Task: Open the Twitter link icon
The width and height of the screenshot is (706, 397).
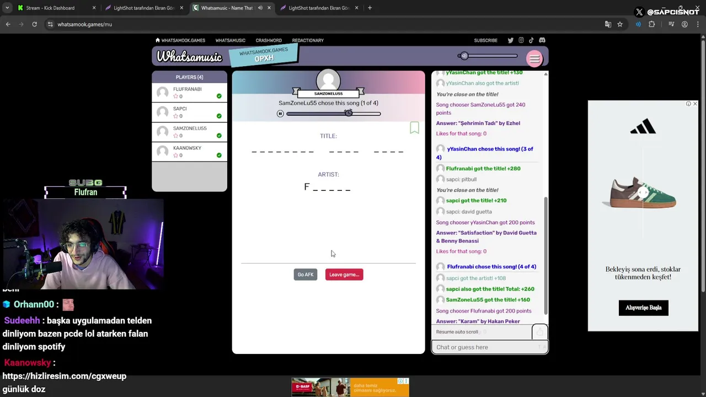Action: [x=510, y=40]
